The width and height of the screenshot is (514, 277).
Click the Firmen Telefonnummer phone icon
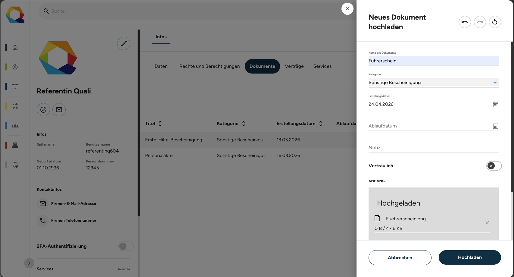[43, 221]
